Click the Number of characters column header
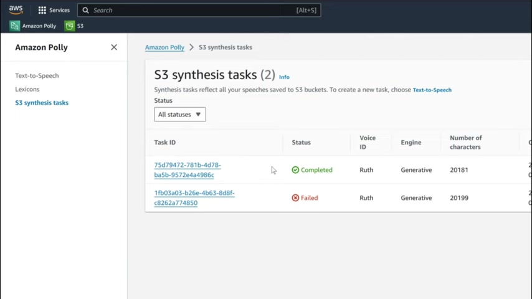Viewport: 532px width, 299px height. tap(466, 142)
